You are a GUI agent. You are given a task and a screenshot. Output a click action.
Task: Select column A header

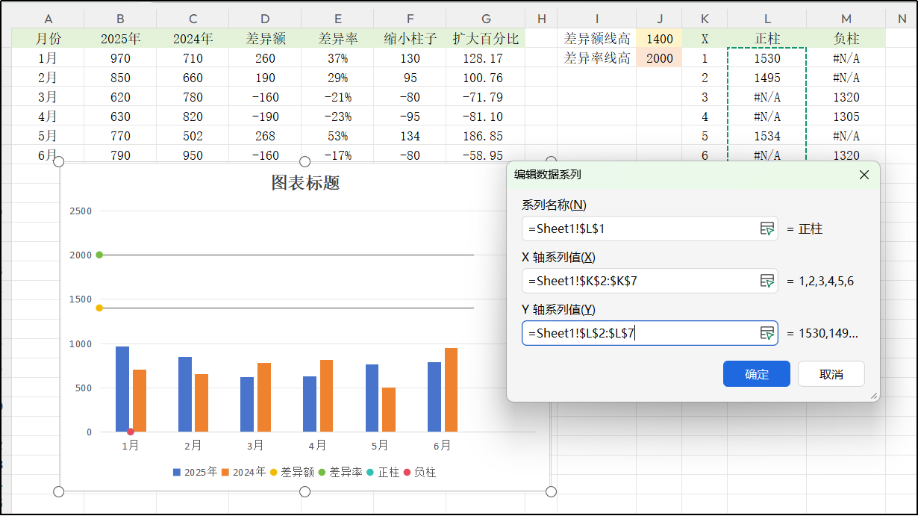click(49, 19)
